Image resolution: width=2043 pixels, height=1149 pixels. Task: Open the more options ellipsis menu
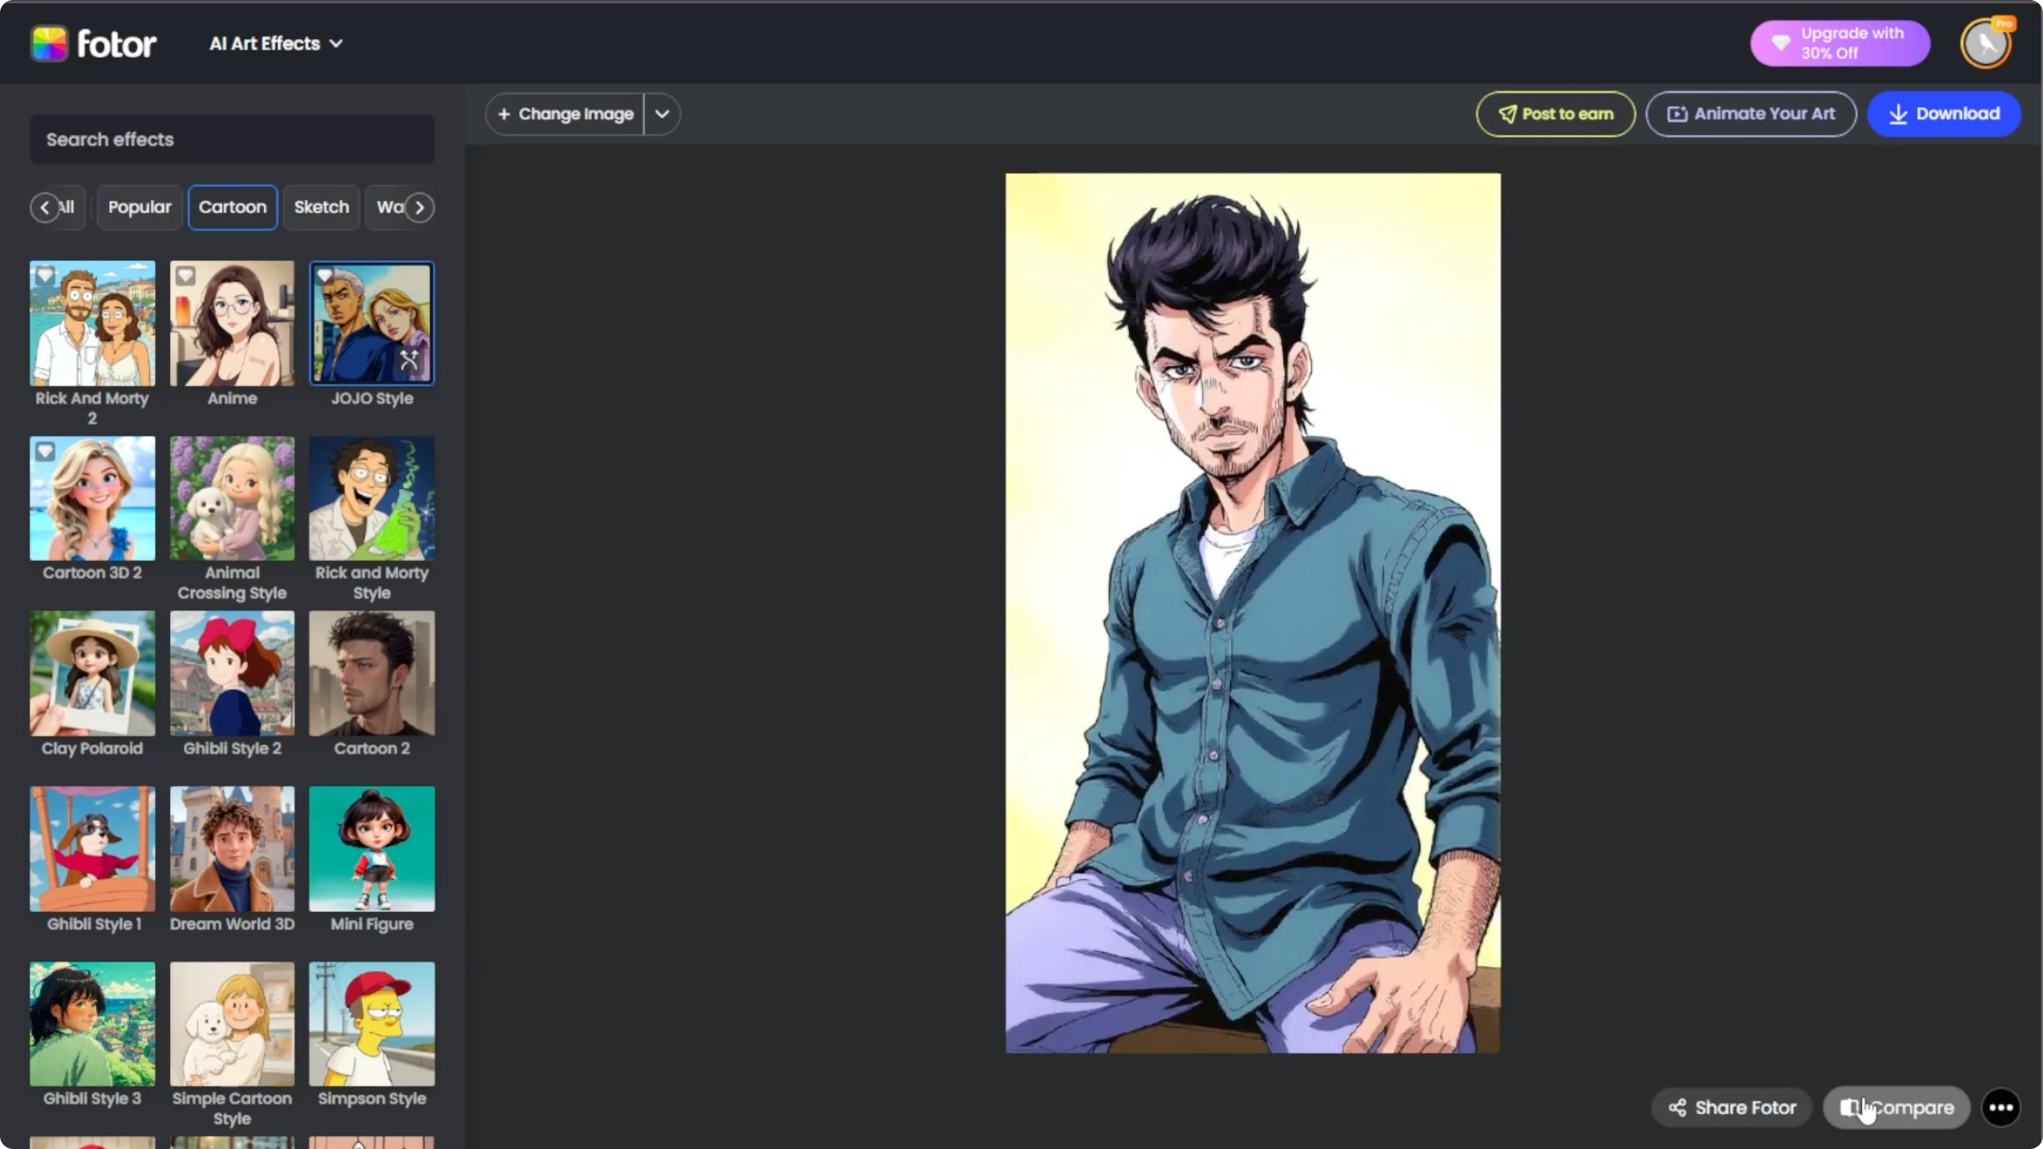pos(2000,1108)
